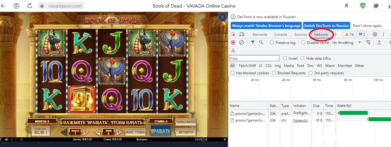The image size is (391, 147).
Task: Open the green shield Protect icon
Action: (363, 6)
